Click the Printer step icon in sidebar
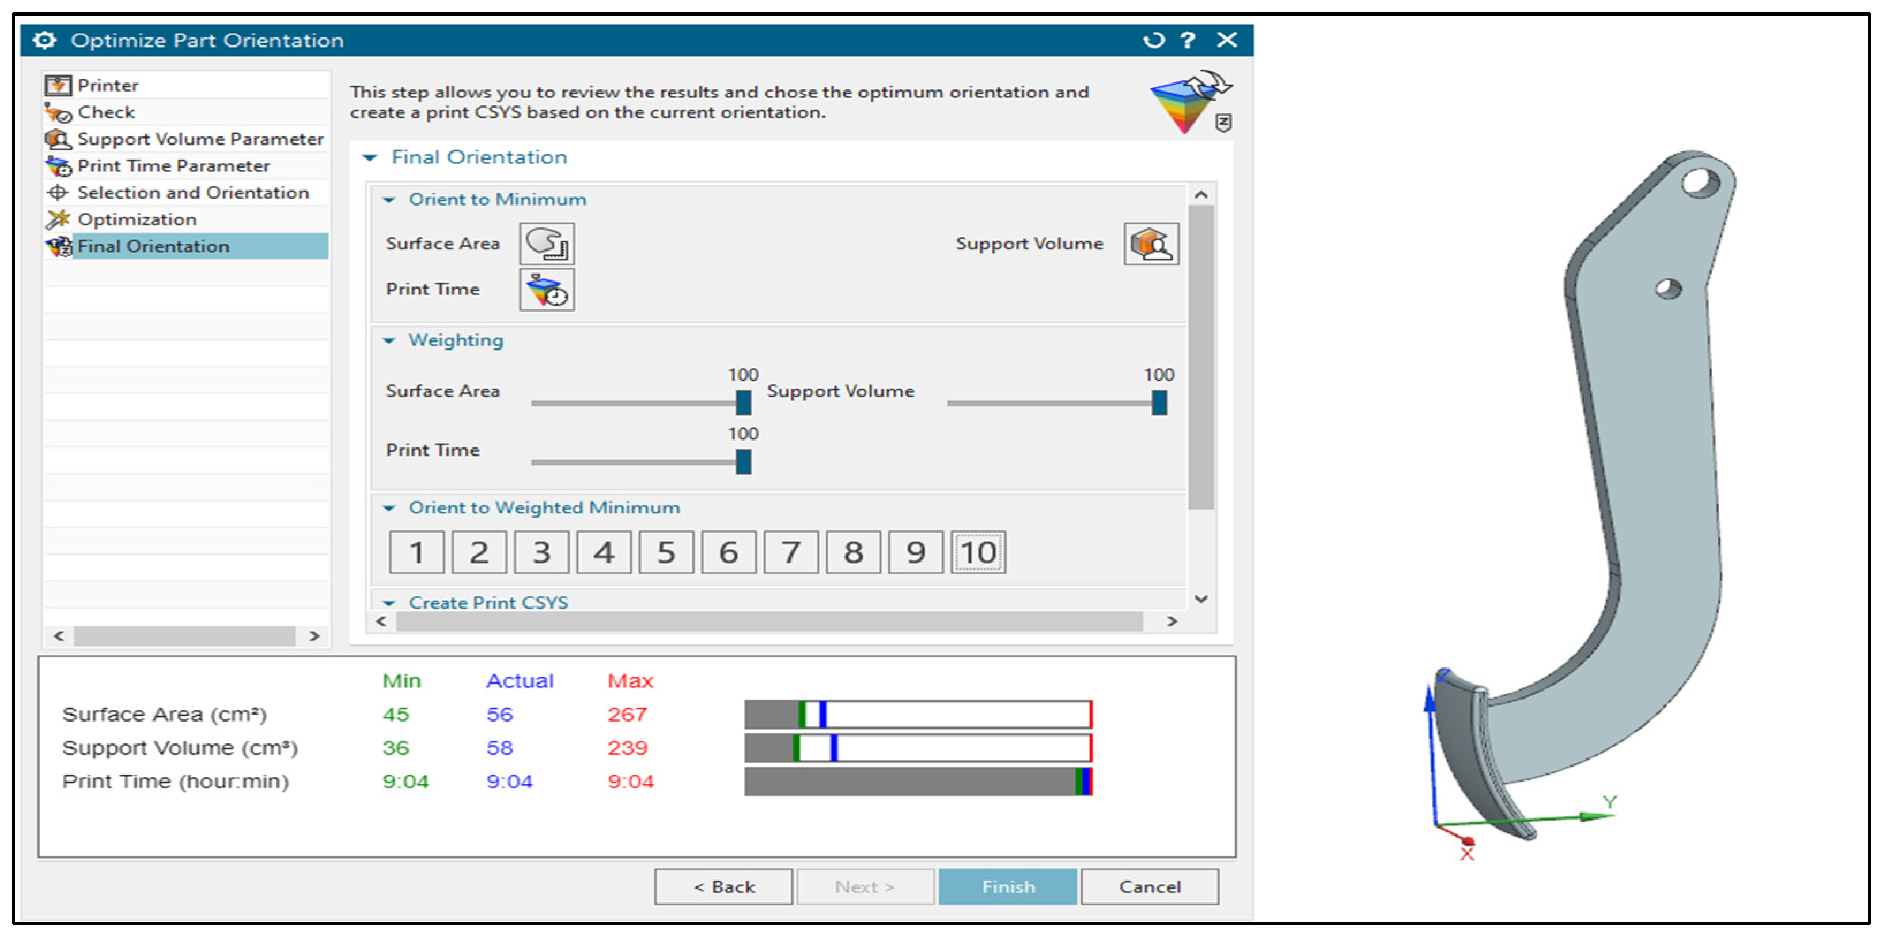1884x937 pixels. click(x=59, y=86)
